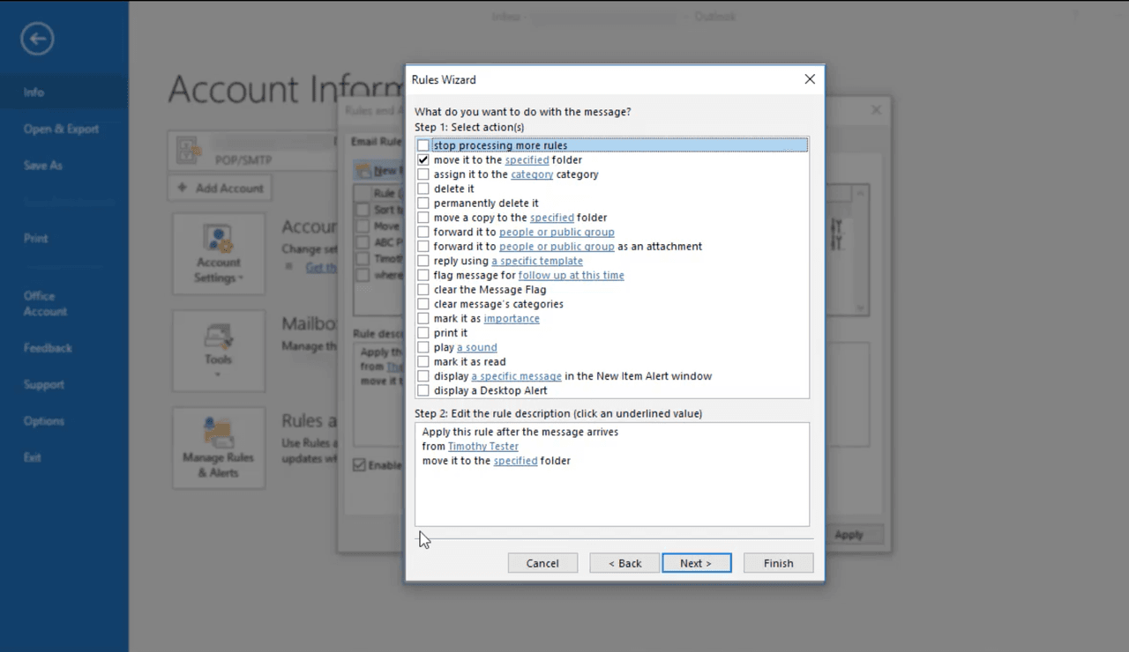The image size is (1129, 652).
Task: Close the Rules Wizard dialog
Action: (x=810, y=79)
